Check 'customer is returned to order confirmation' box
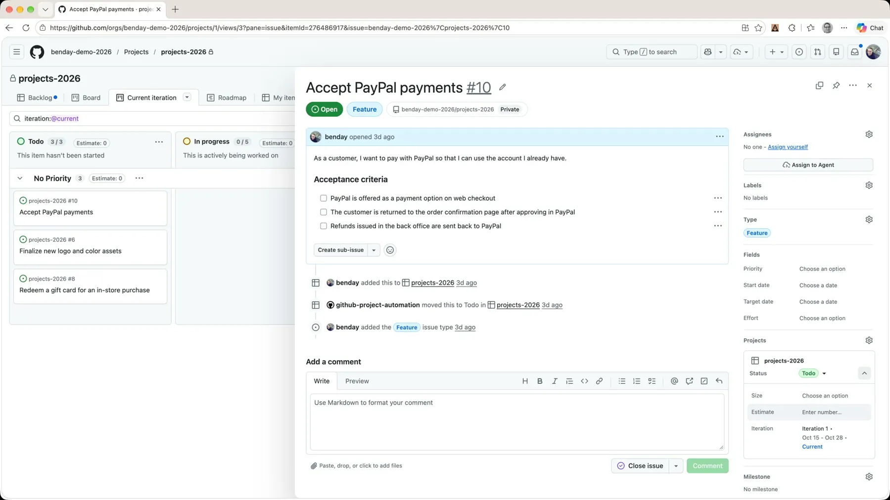The height and width of the screenshot is (500, 890). tap(324, 212)
